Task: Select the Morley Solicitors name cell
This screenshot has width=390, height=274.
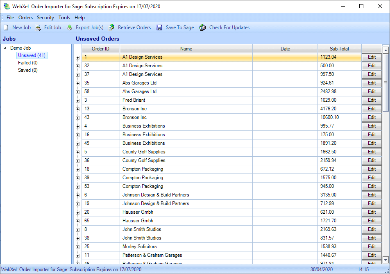Action: 186,247
